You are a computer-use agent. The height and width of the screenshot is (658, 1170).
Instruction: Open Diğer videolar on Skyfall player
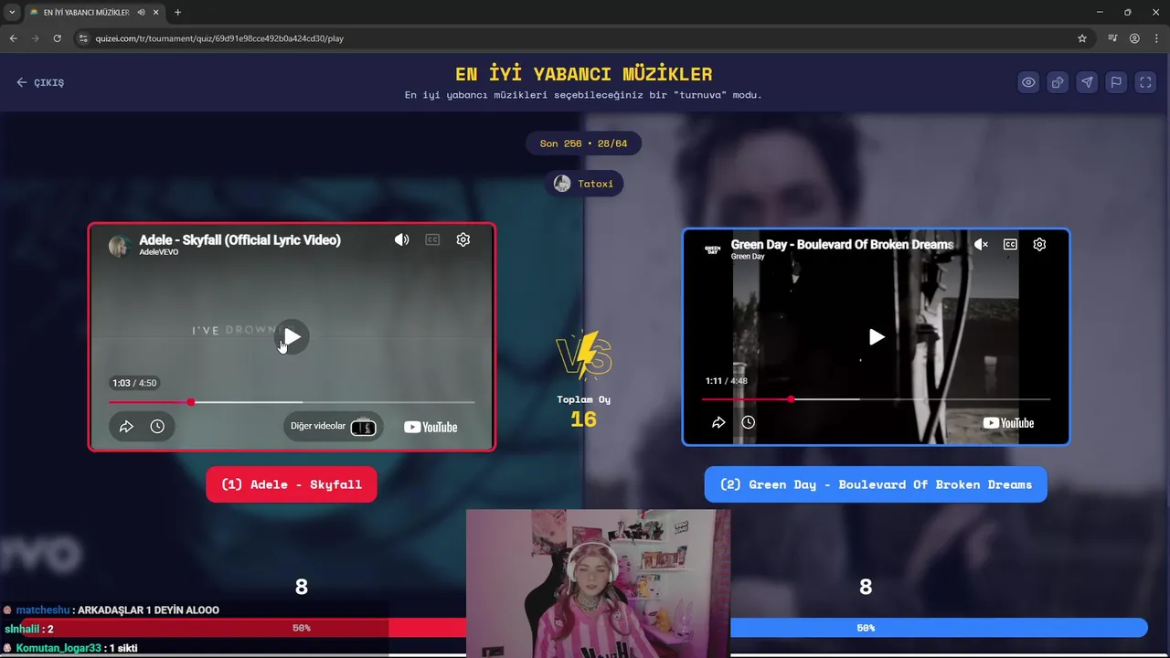pos(334,427)
